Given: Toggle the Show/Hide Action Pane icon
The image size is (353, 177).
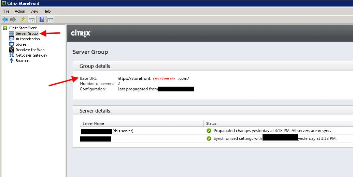Looking at the screenshot, I should point(50,19).
